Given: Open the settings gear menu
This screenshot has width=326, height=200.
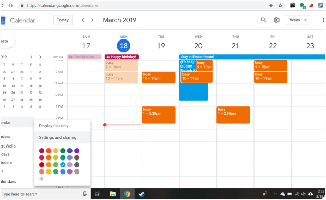Looking at the screenshot, I should tap(276, 20).
